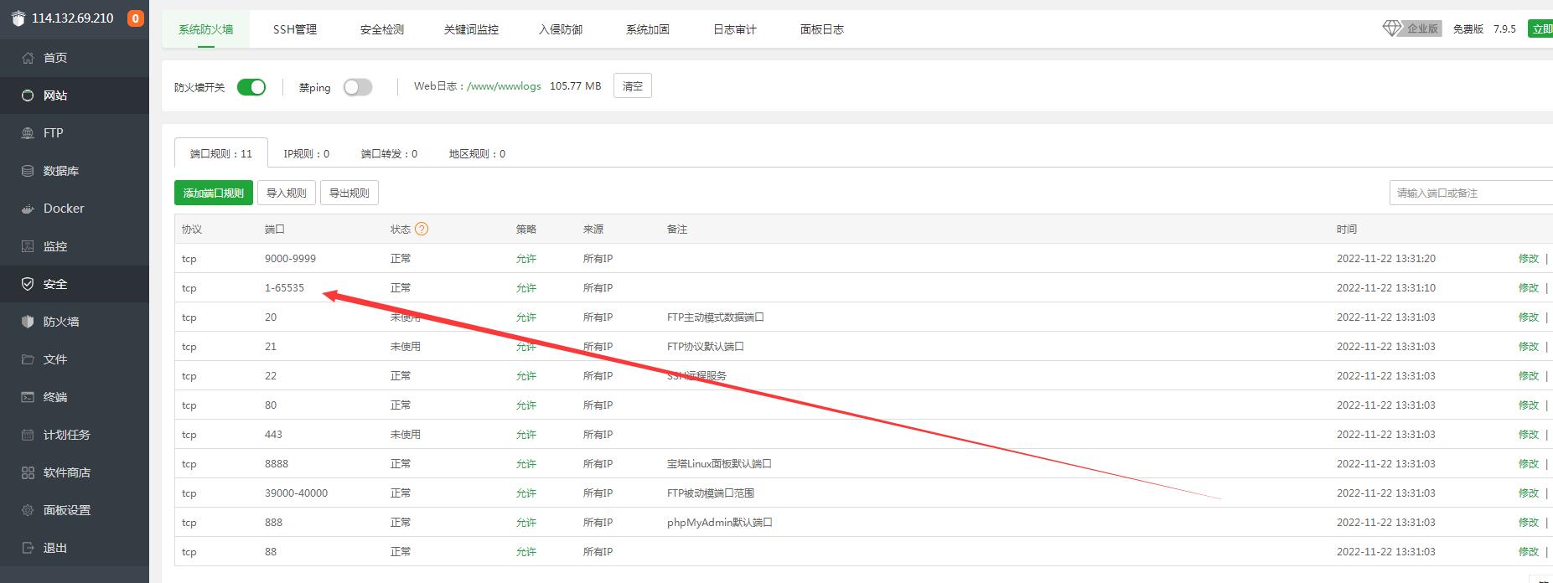This screenshot has width=1553, height=583.
Task: Turn off the firewall switch
Action: (251, 87)
